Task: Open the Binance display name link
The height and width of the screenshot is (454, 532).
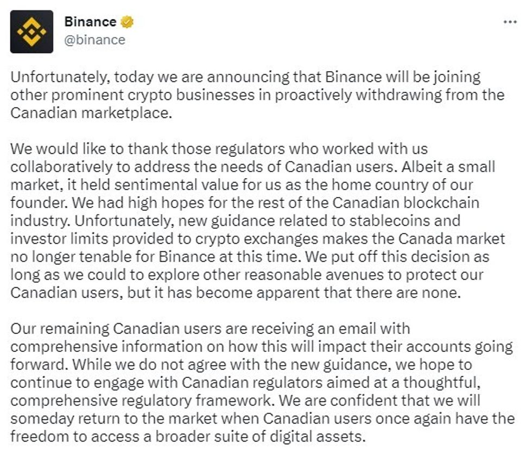Action: click(90, 22)
